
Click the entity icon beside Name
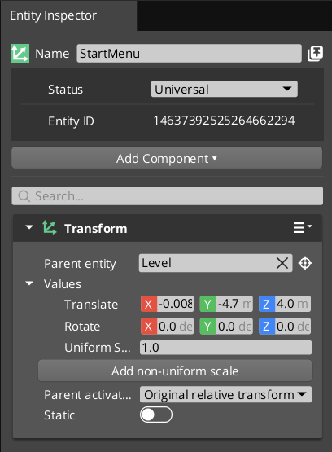pyautogui.click(x=20, y=53)
